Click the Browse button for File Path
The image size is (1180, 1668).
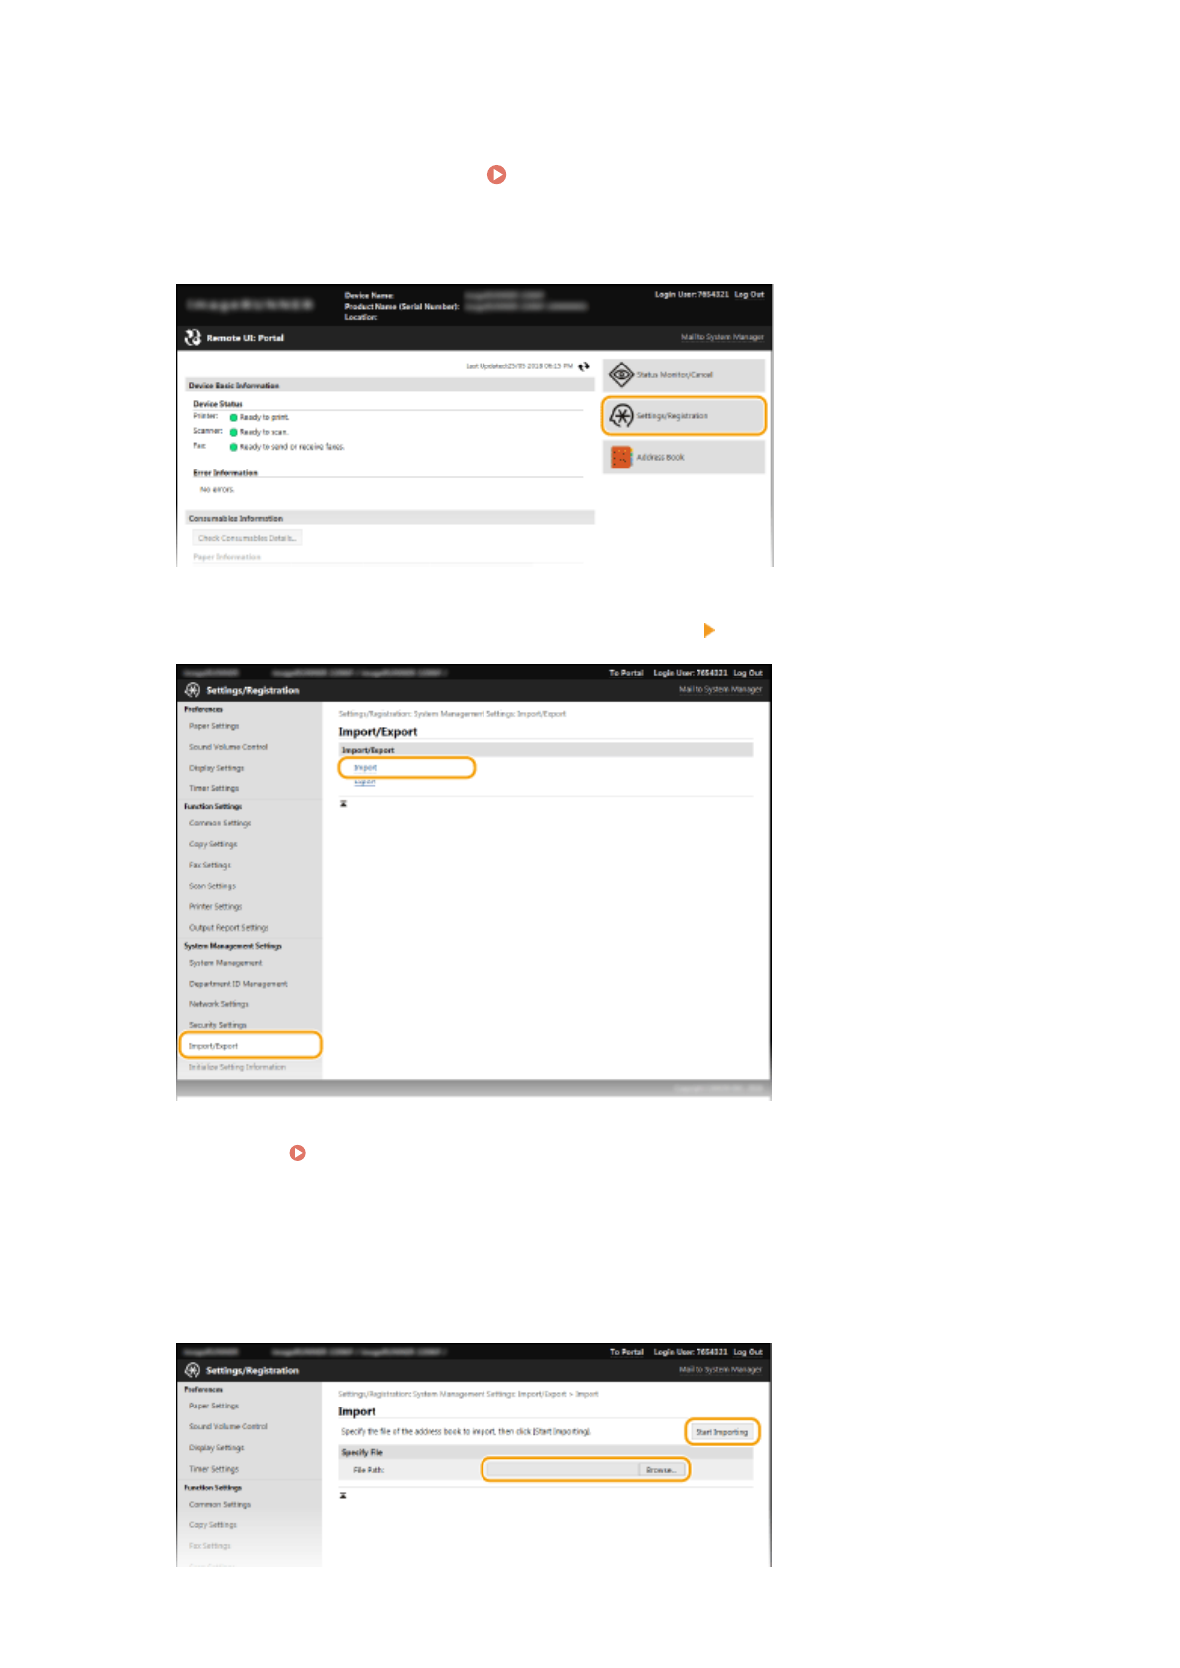pyautogui.click(x=661, y=1470)
